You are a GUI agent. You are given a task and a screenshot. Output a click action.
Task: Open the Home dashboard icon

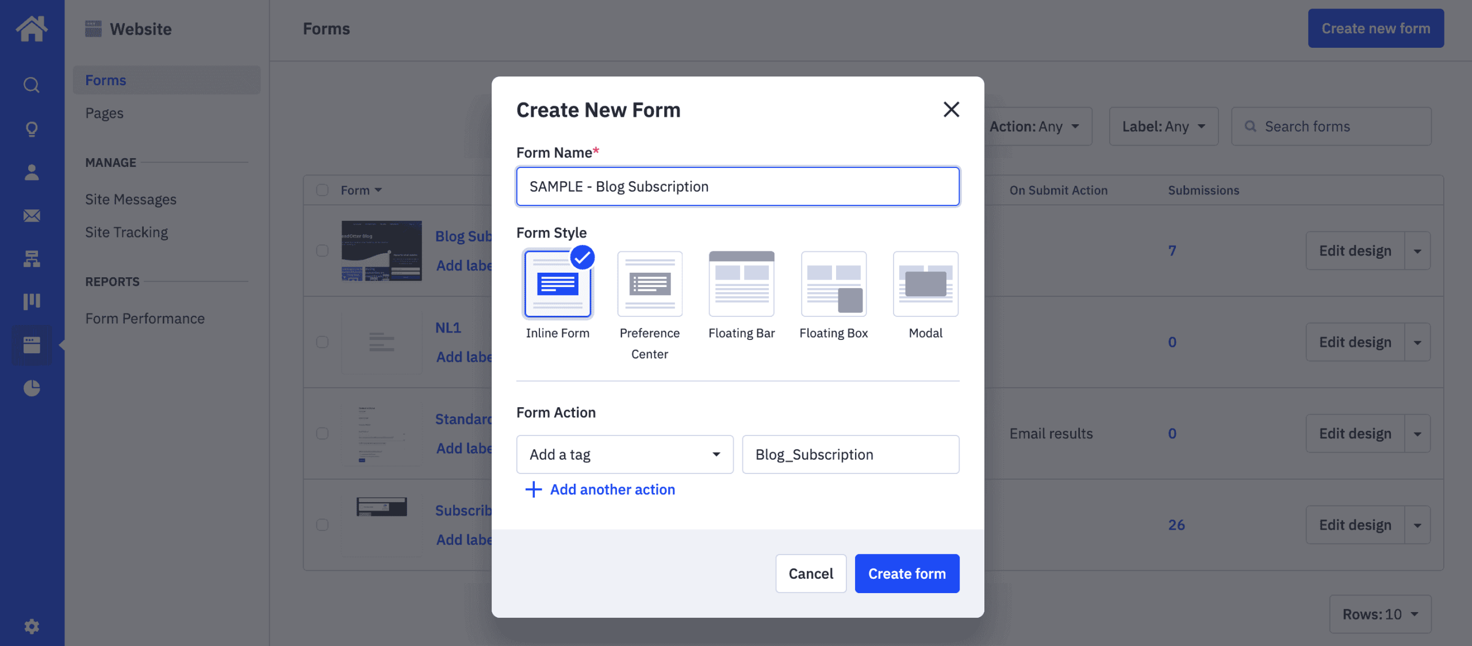click(32, 29)
